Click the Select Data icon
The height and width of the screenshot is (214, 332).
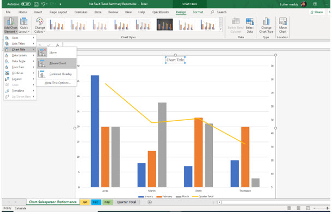click(x=250, y=26)
